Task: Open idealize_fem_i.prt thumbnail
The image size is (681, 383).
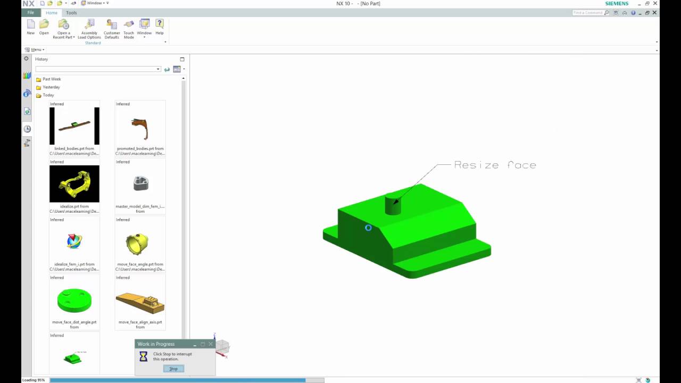Action: point(74,242)
